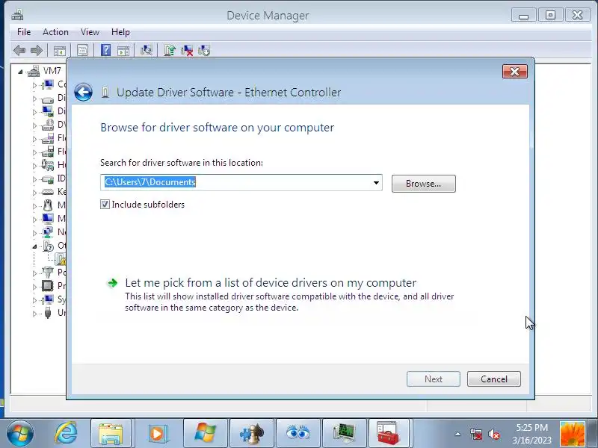Select the Universal Serial Bus plug icon in the tree
Viewport: 598px width, 448px height.
[48, 312]
